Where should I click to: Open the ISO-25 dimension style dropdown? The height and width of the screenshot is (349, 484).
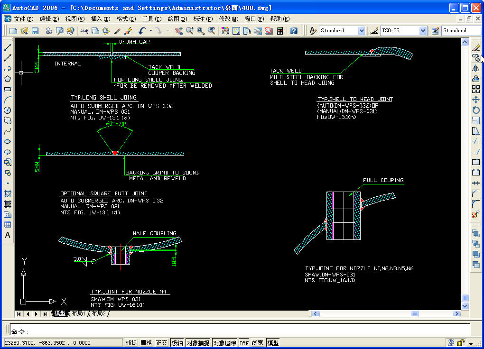[x=423, y=30]
